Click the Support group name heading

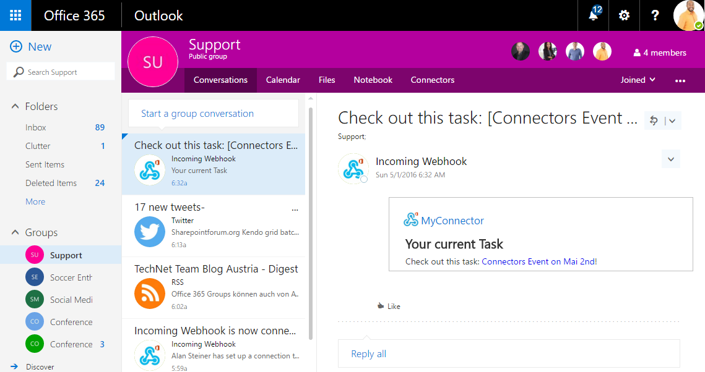coord(214,44)
